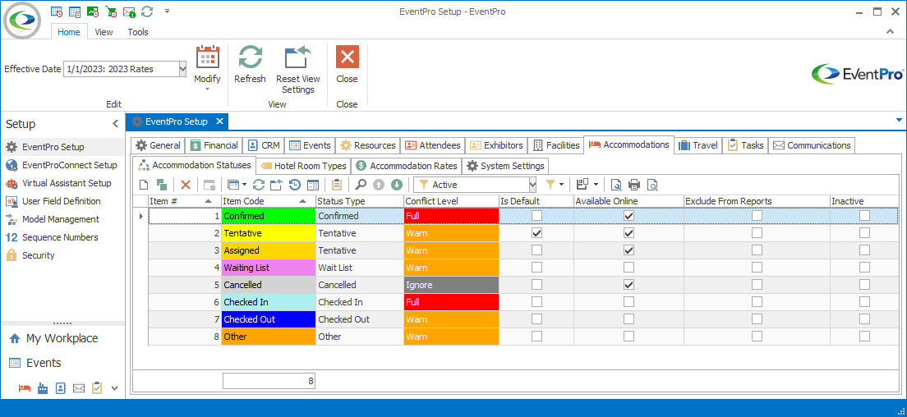Click the Conflict Level column header
The image size is (907, 417).
pos(451,201)
